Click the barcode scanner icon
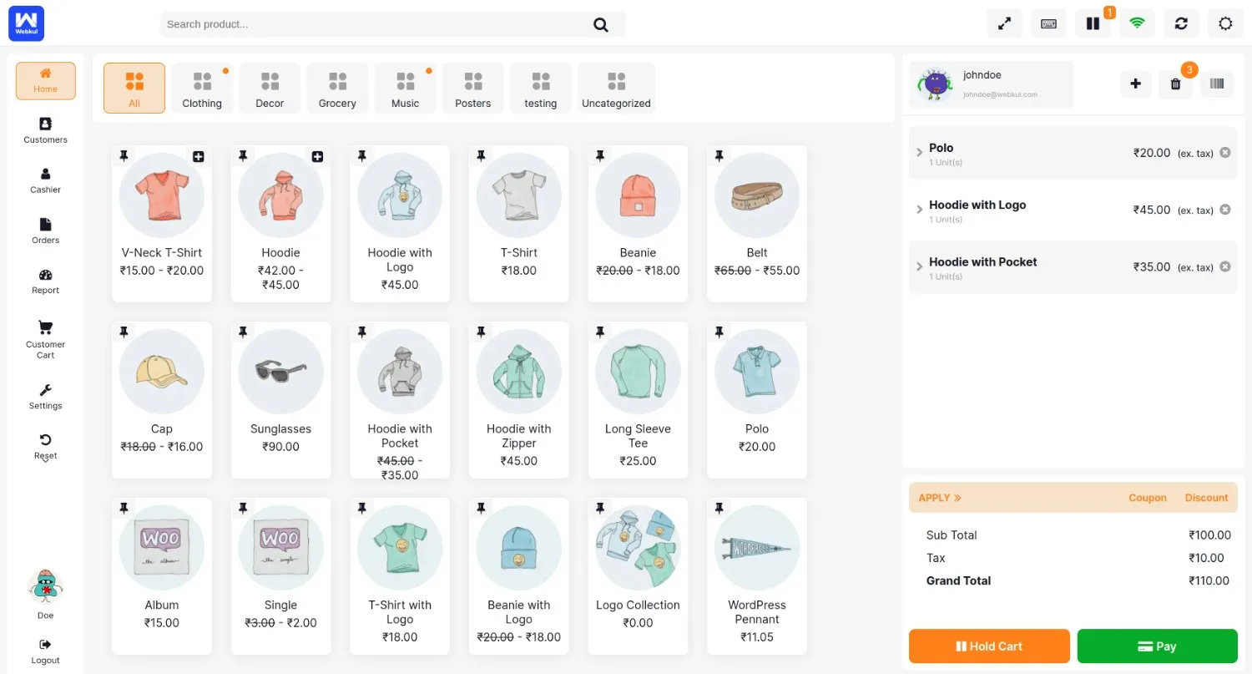 pos(1217,84)
